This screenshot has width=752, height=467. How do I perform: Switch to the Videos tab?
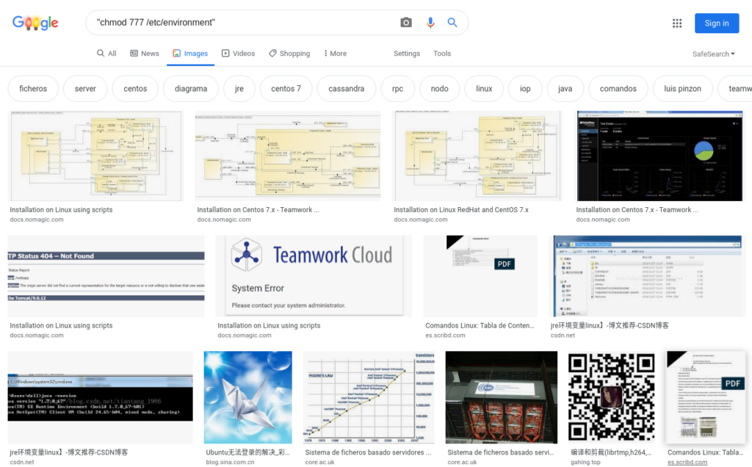coord(238,53)
